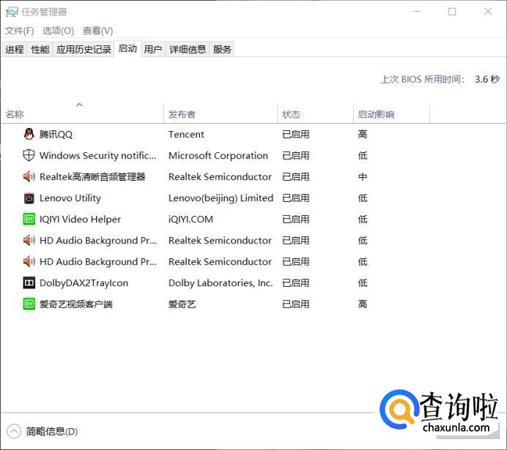Switch to the 服务 tab
Viewport: 507px width, 450px height.
pos(222,50)
